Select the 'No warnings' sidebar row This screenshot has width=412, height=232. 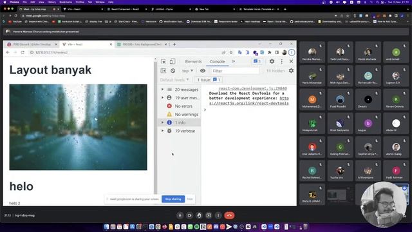pyautogui.click(x=180, y=115)
